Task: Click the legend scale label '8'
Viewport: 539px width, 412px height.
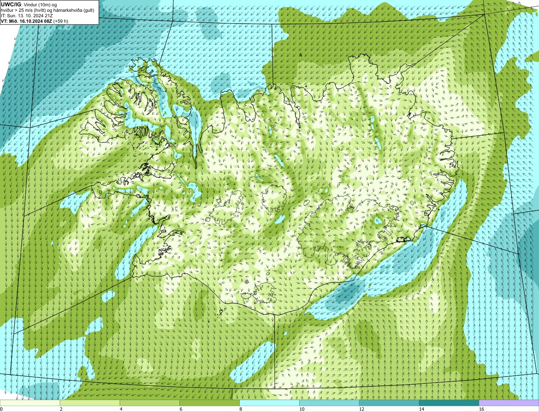Action: tap(240, 409)
